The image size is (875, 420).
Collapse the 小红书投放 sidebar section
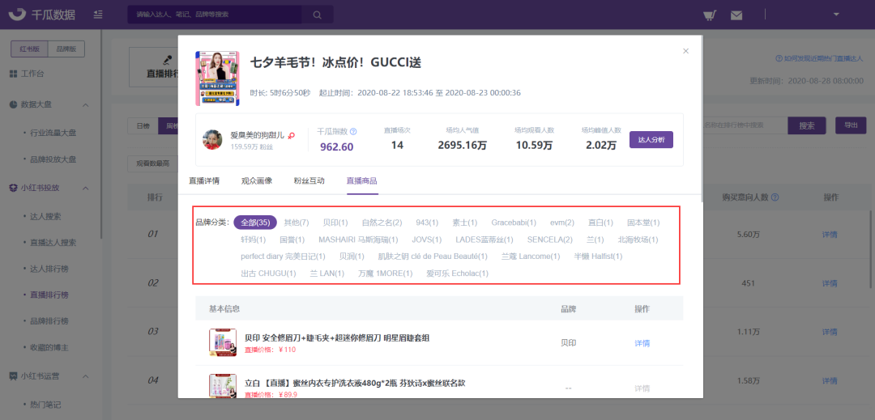click(x=85, y=188)
